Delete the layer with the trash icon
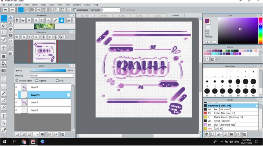The height and width of the screenshot is (146, 263). pos(63,134)
